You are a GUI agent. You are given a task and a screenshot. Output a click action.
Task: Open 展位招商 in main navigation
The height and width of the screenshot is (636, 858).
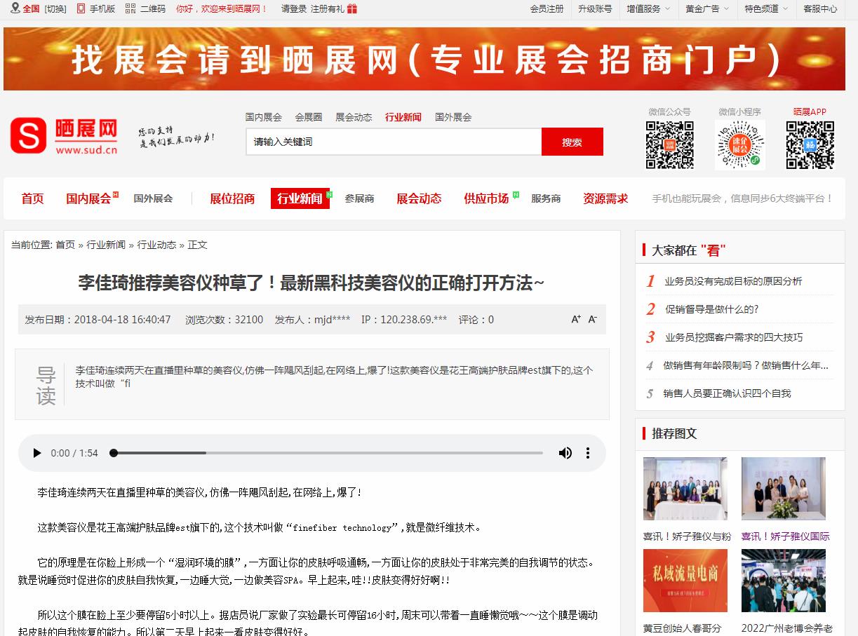232,198
